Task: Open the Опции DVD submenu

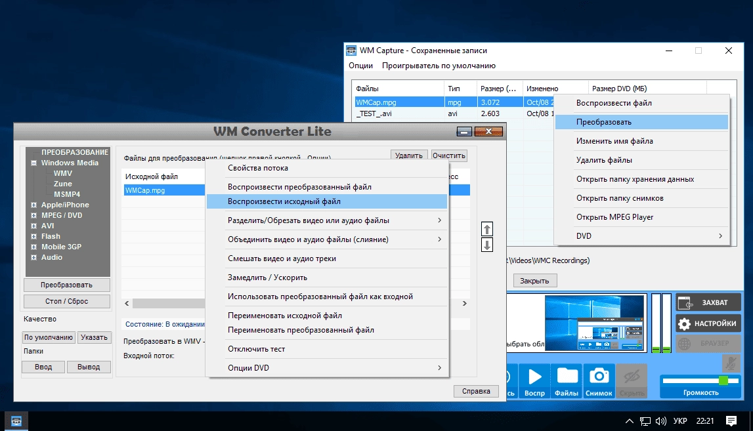Action: [326, 367]
